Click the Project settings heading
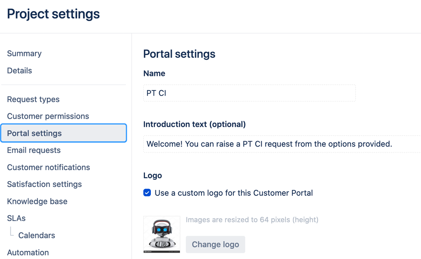Image resolution: width=421 pixels, height=259 pixels. pyautogui.click(x=54, y=14)
